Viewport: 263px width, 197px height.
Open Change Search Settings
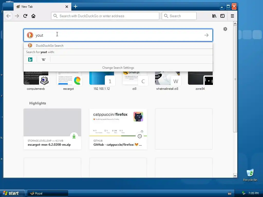(118, 68)
